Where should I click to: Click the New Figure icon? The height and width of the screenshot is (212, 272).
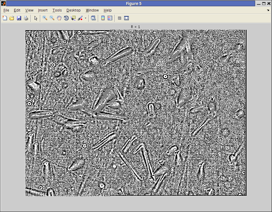click(5, 18)
